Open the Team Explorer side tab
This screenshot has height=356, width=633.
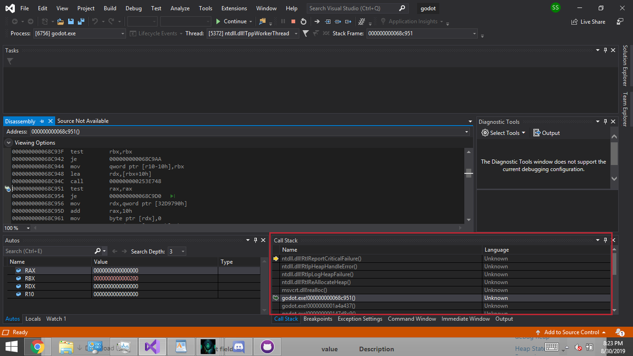(x=625, y=109)
